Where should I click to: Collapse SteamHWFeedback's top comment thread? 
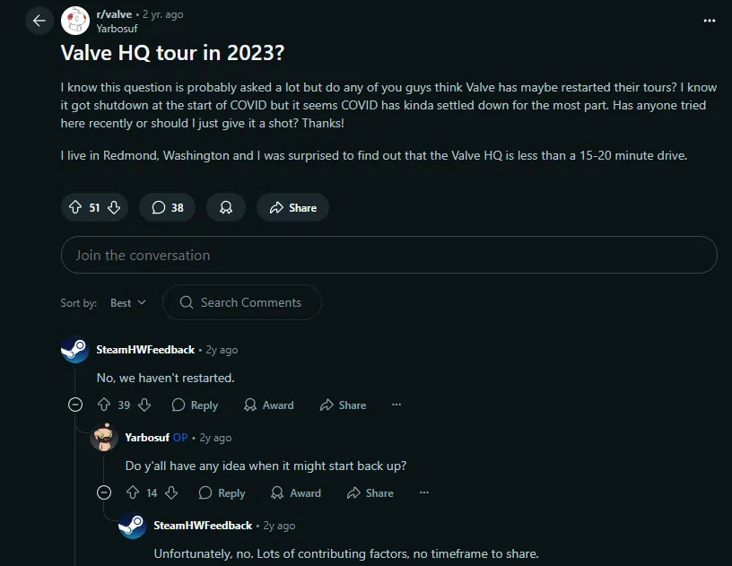[x=75, y=405]
